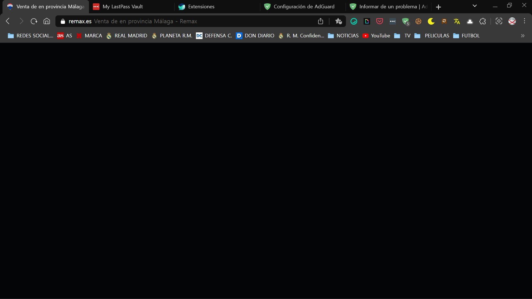This screenshot has width=532, height=299.
Task: Expand the tab search dropdown arrow
Action: click(x=475, y=6)
